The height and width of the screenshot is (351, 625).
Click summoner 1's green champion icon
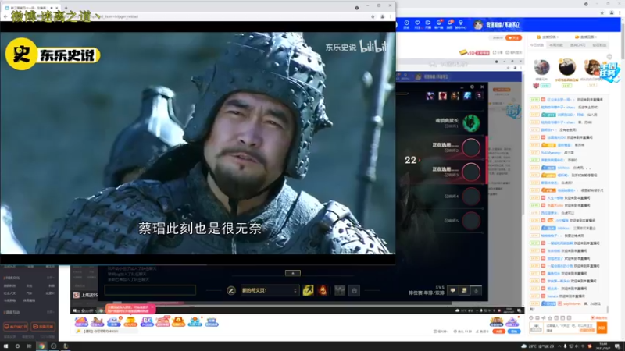(471, 123)
